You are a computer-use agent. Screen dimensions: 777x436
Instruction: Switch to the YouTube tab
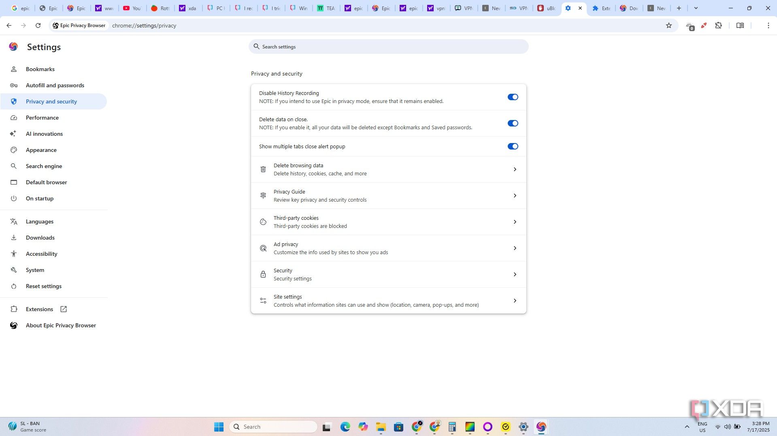(x=132, y=8)
